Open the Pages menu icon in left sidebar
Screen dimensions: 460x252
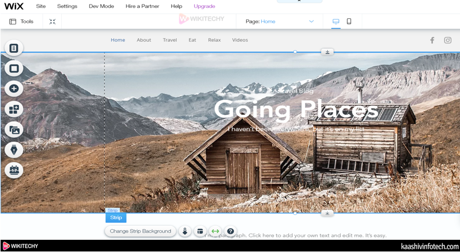point(14,48)
